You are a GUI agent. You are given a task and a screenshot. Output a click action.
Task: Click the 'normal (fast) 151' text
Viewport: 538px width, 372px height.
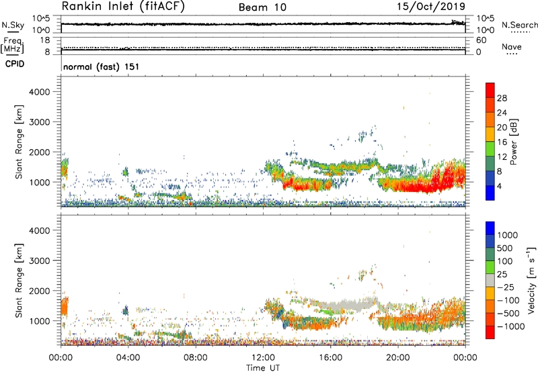(x=102, y=66)
